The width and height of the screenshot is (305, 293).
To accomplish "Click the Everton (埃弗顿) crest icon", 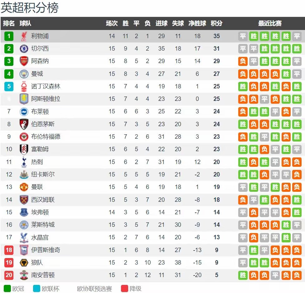I will coord(24,212).
